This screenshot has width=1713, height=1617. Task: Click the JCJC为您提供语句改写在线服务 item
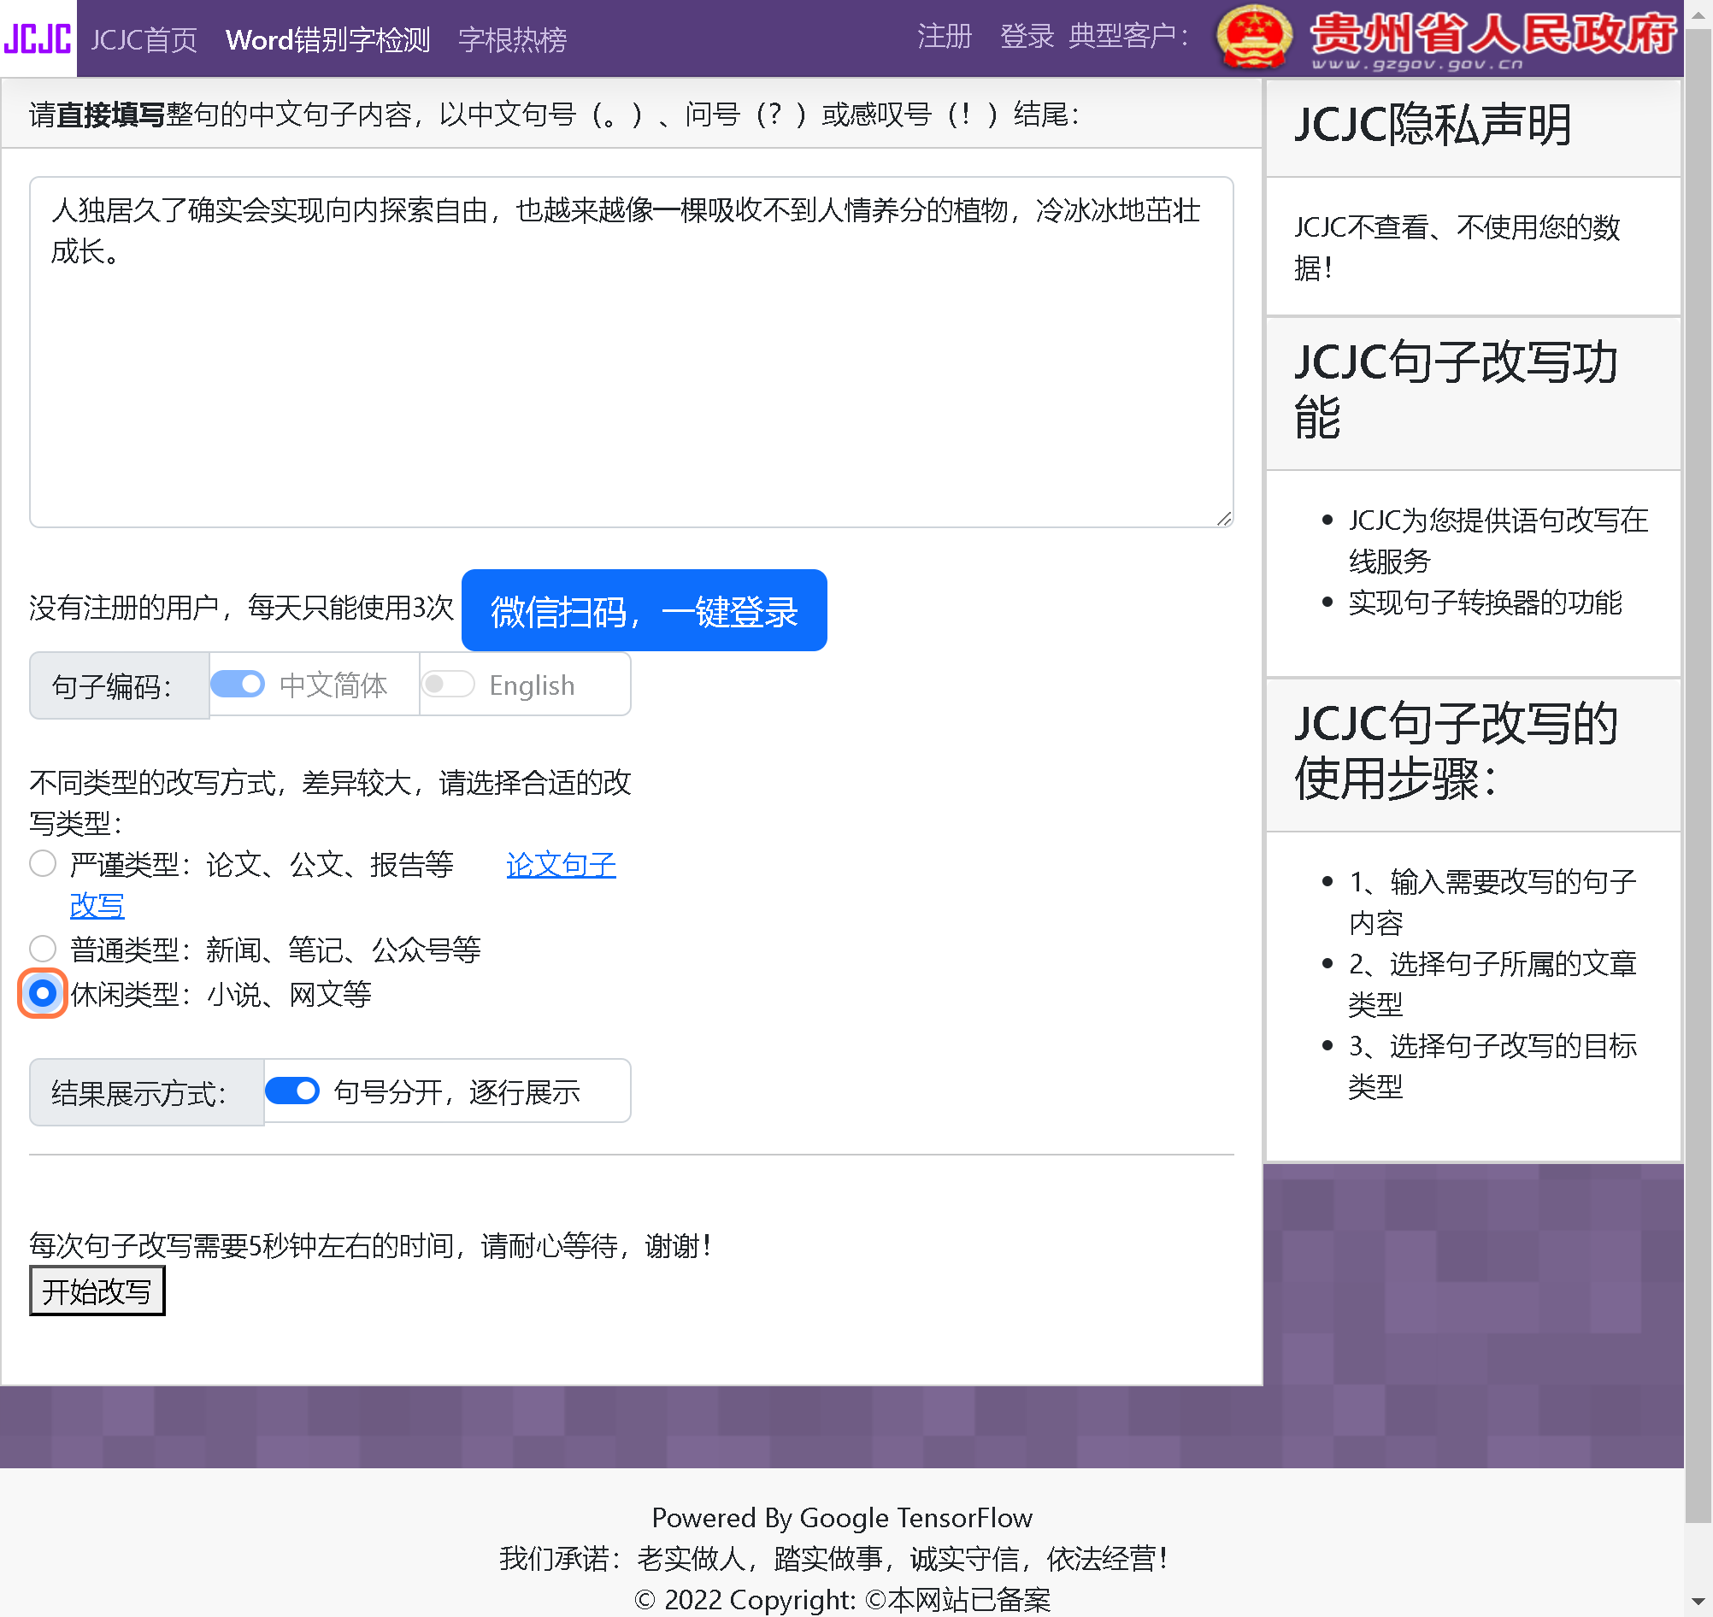tap(1498, 540)
